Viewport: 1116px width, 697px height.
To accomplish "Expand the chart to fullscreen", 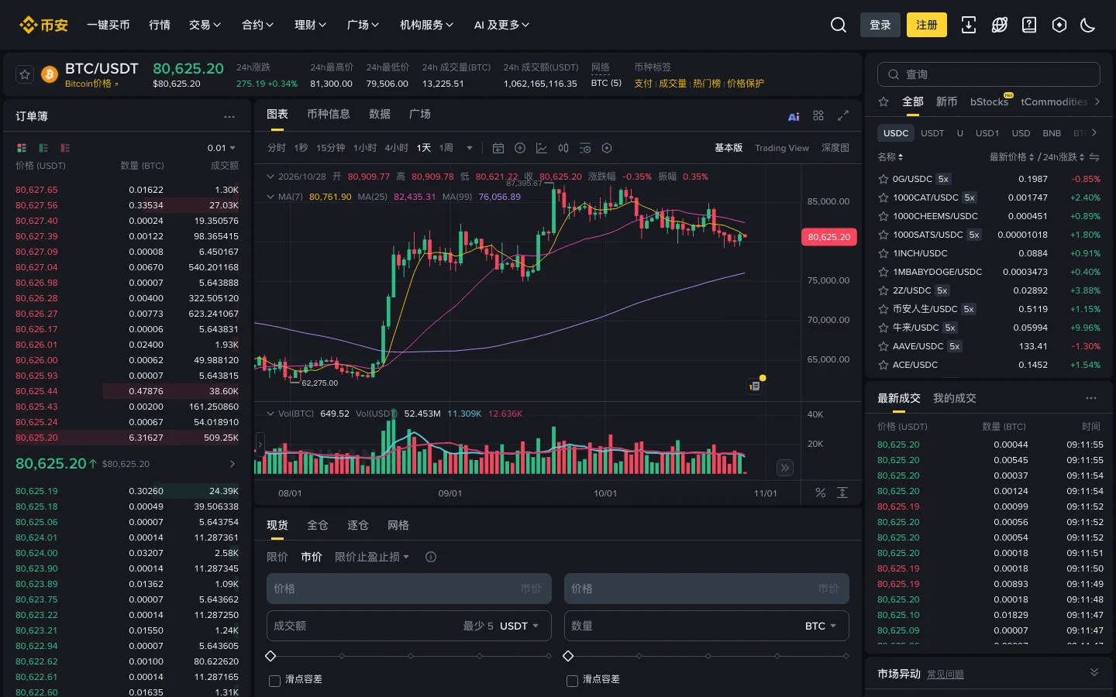I will pos(843,115).
